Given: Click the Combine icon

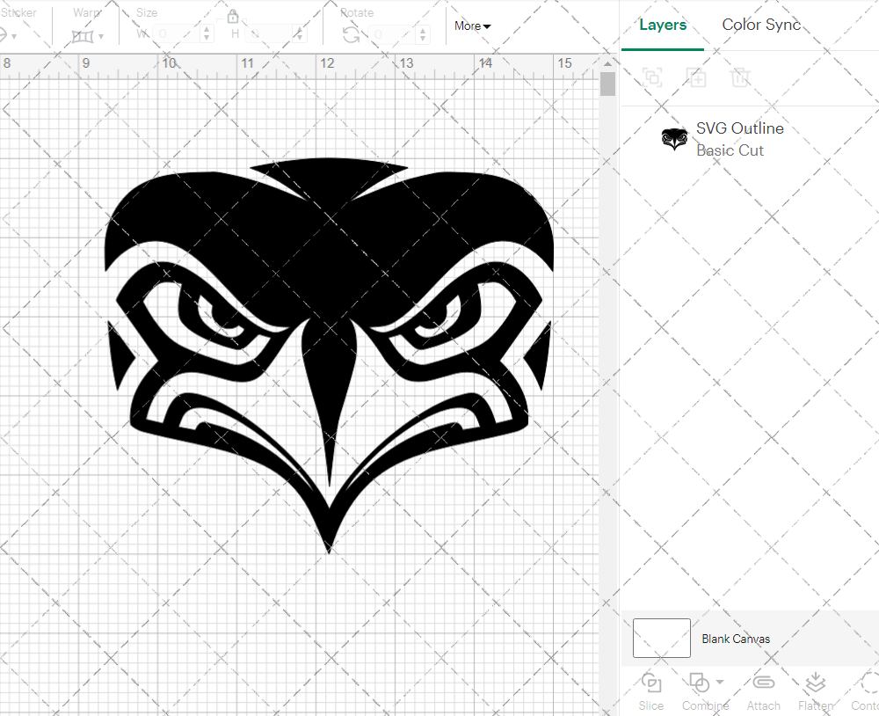Looking at the screenshot, I should point(699,683).
